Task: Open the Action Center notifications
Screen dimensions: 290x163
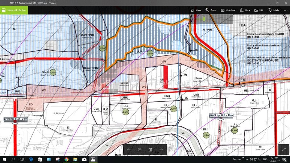Action: [285, 159]
